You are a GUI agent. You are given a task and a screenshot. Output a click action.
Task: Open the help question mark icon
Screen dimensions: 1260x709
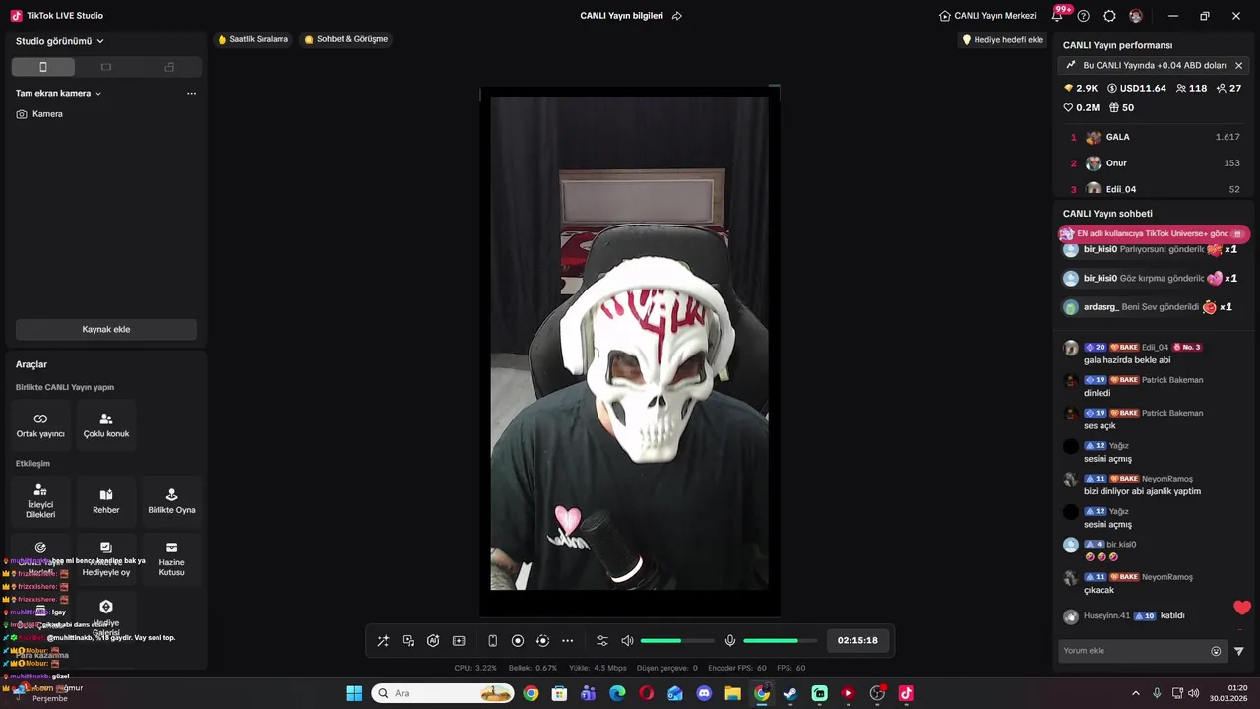1084,16
